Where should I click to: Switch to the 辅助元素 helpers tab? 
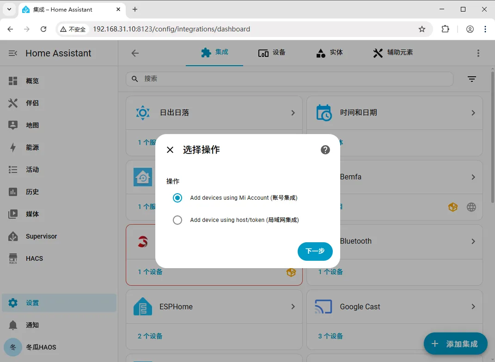(393, 52)
